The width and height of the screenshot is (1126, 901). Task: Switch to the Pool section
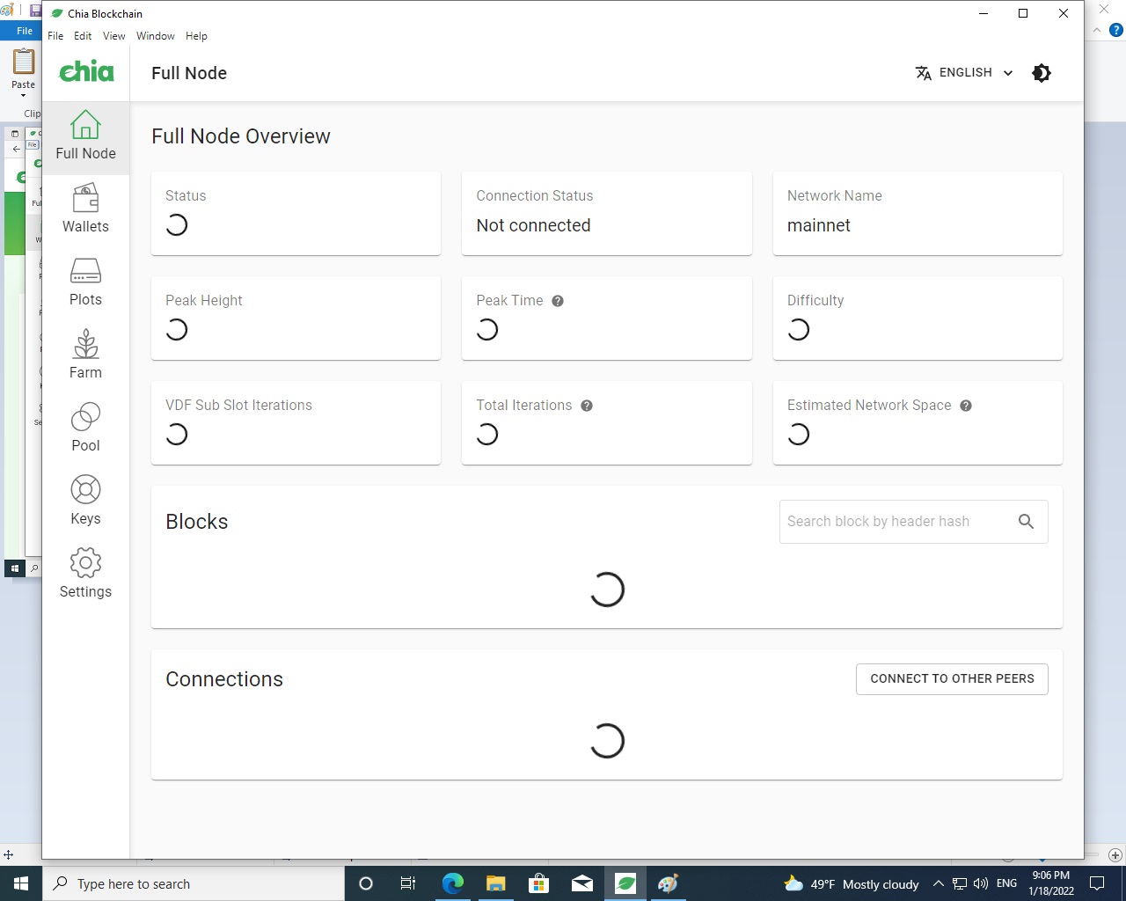(85, 429)
